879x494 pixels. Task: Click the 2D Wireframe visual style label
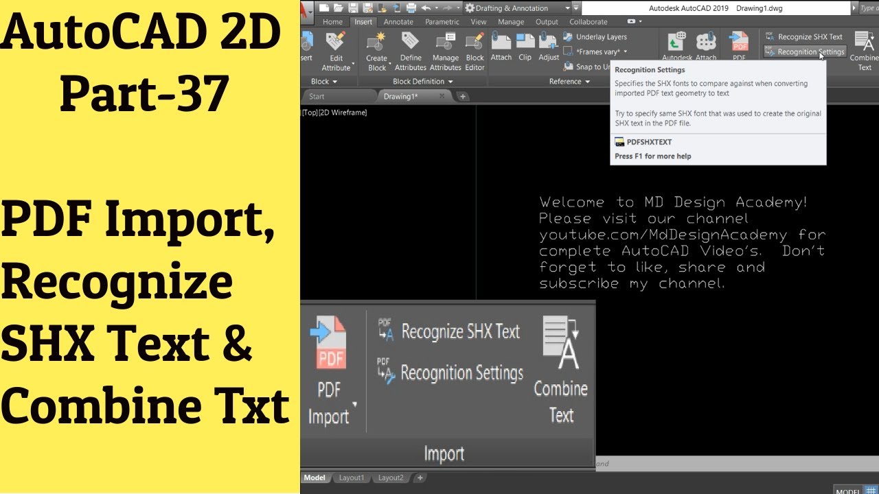(343, 113)
